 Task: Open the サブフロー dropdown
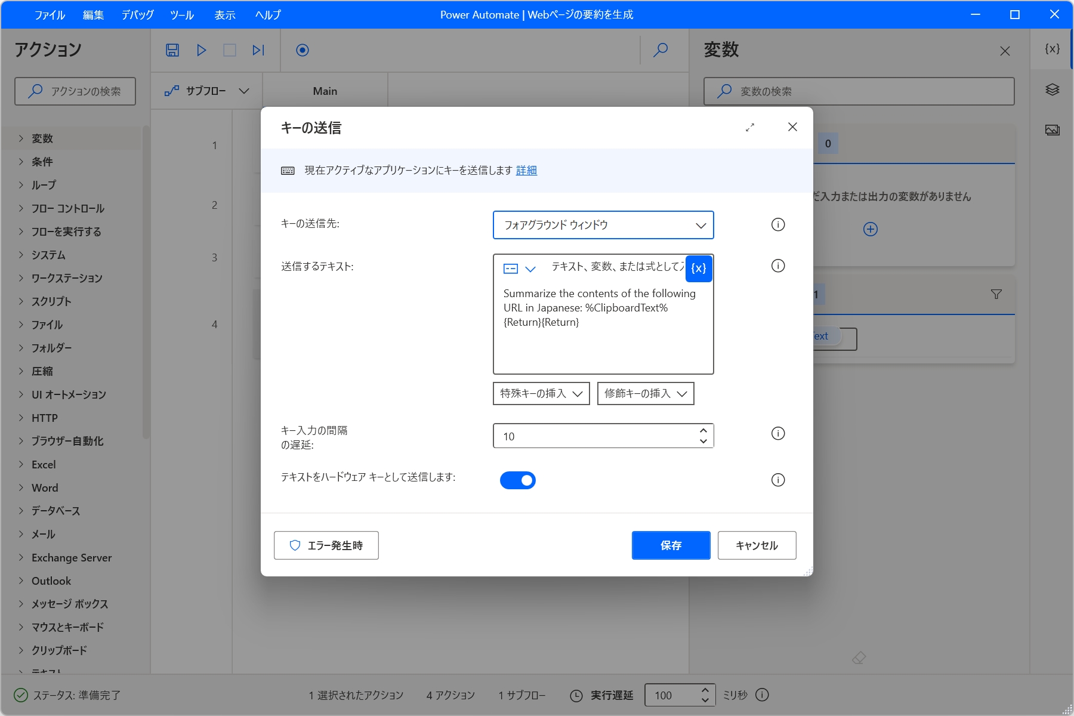(206, 91)
